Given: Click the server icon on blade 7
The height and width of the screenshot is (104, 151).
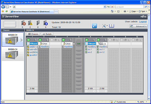Looking at the screenshot, I should tap(105, 40).
